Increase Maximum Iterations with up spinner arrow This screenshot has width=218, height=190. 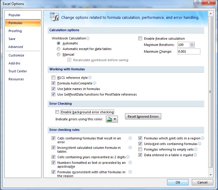[192, 44]
